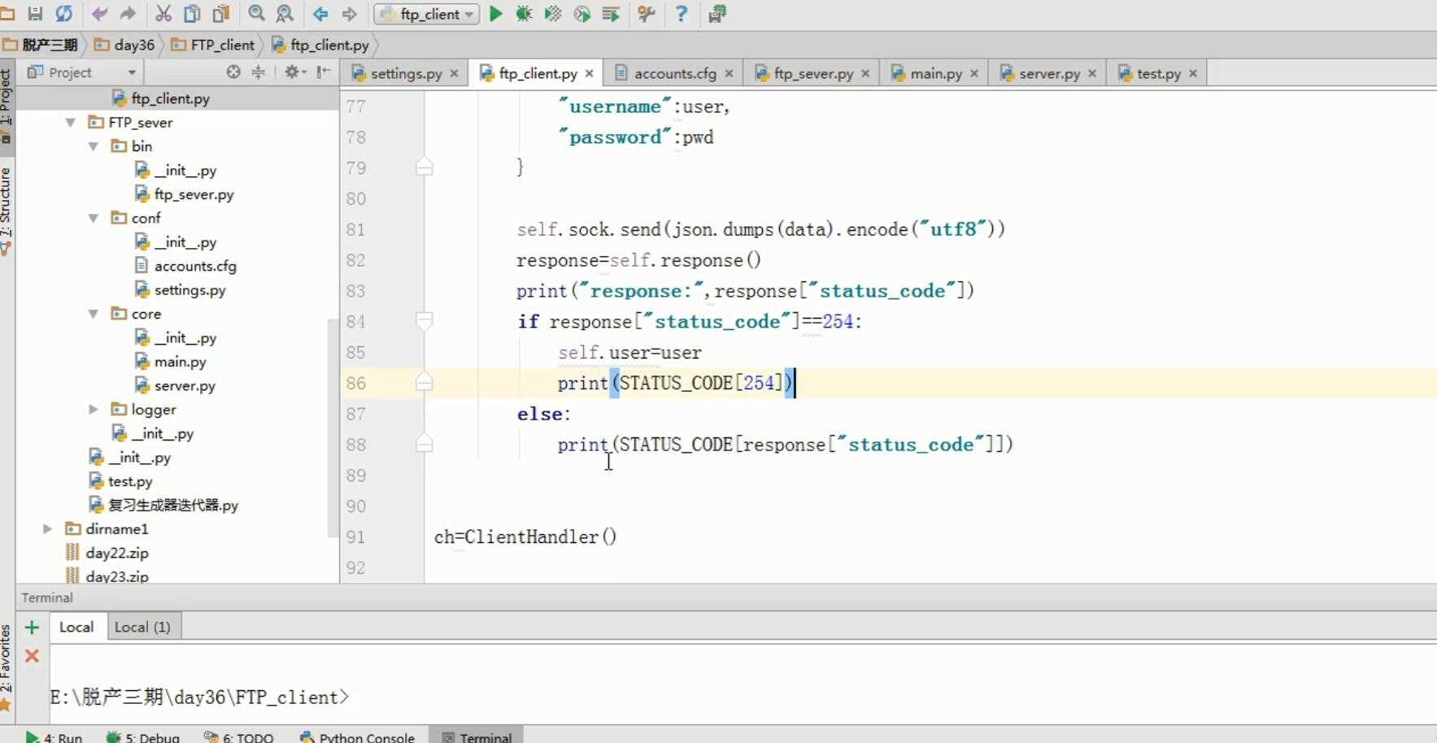Viewport: 1437px width, 743px height.
Task: Save all files with the floppy disk icon
Action: (x=35, y=14)
